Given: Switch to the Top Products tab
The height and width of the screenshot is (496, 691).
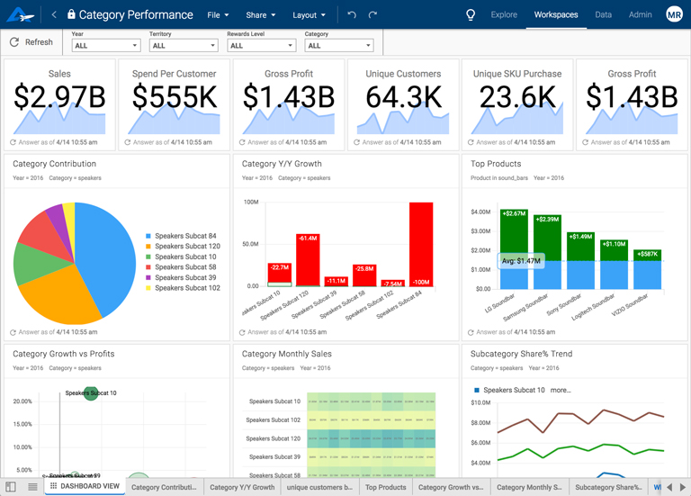Looking at the screenshot, I should pos(386,487).
